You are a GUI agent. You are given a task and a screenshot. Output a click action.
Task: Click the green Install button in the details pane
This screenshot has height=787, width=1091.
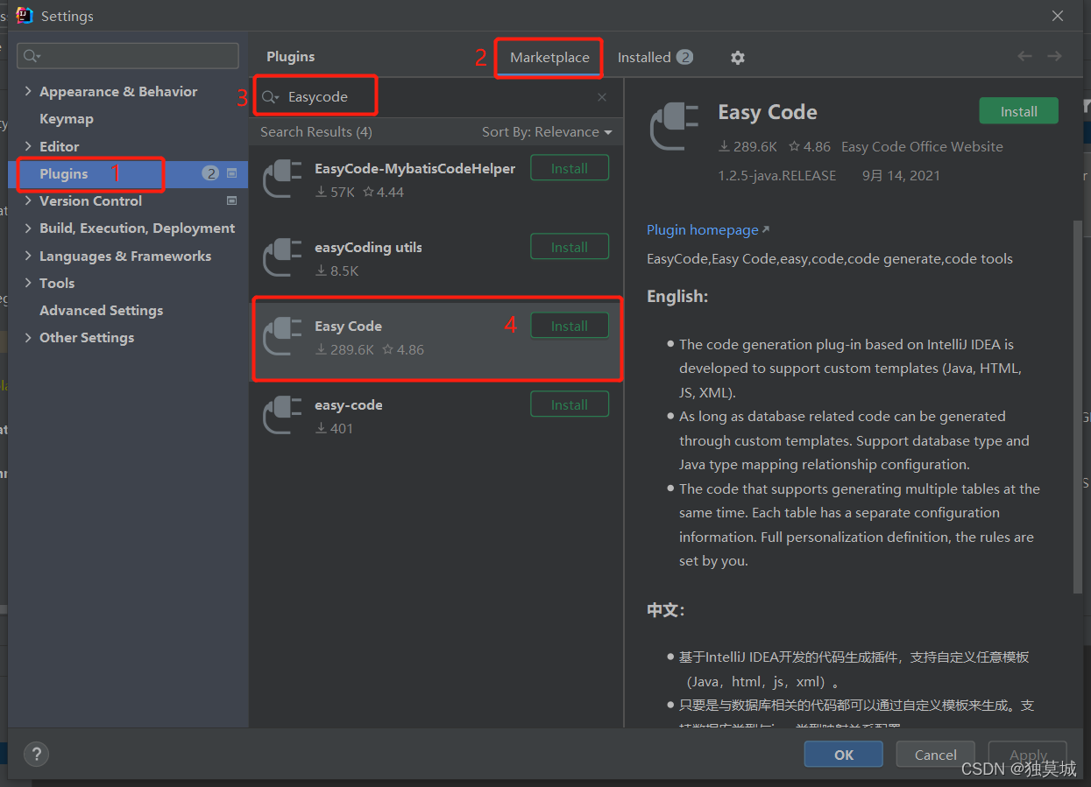tap(1018, 111)
